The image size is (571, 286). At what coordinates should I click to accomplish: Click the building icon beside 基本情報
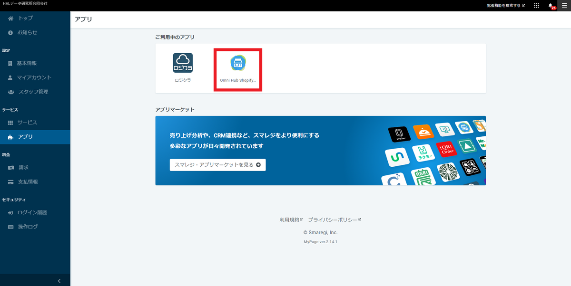[10, 63]
